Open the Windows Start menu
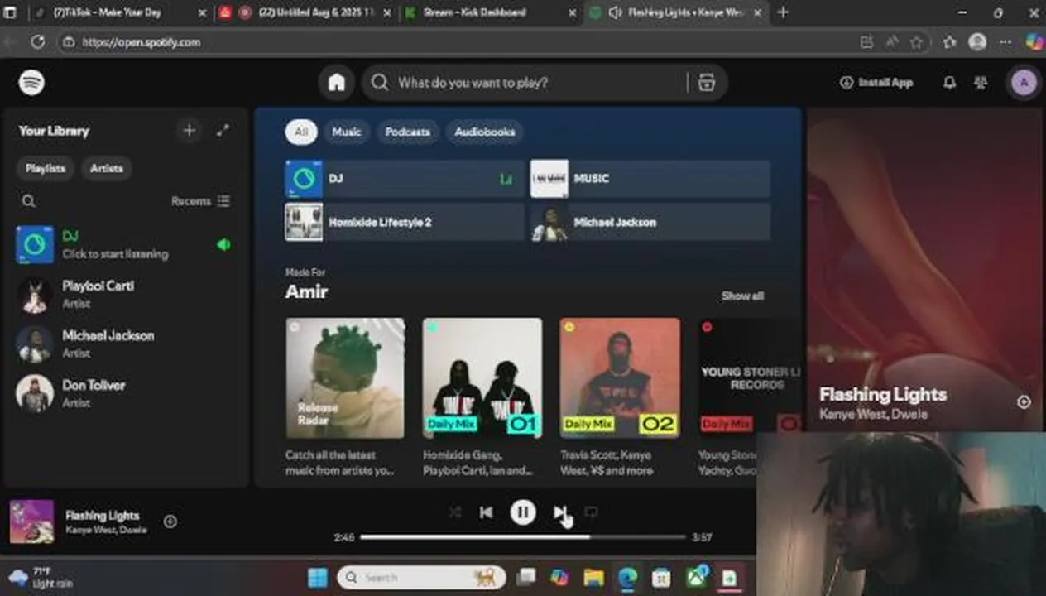The image size is (1046, 596). pyautogui.click(x=318, y=577)
